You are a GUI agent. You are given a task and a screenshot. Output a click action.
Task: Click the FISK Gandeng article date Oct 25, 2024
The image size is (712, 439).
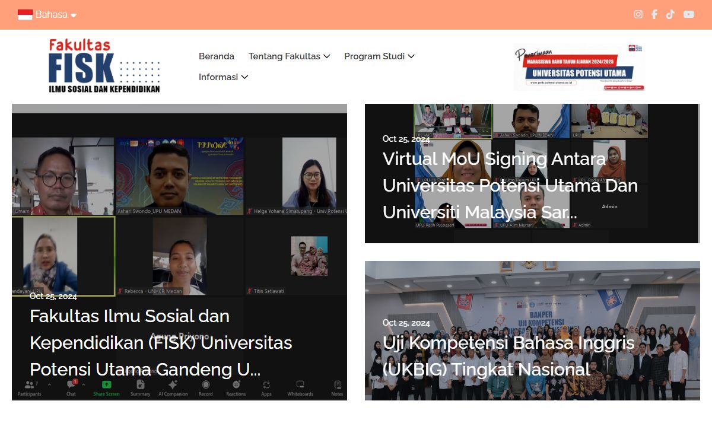click(x=53, y=296)
